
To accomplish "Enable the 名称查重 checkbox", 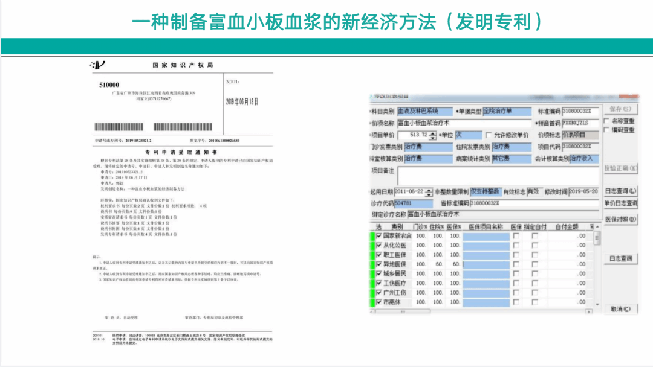I will pyautogui.click(x=606, y=121).
